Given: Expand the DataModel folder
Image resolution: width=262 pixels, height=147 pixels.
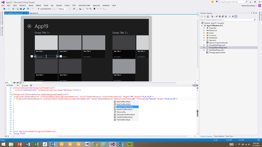Looking at the screenshot, I should tap(204, 38).
